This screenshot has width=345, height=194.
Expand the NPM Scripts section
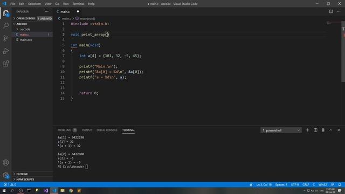[x=32, y=179]
